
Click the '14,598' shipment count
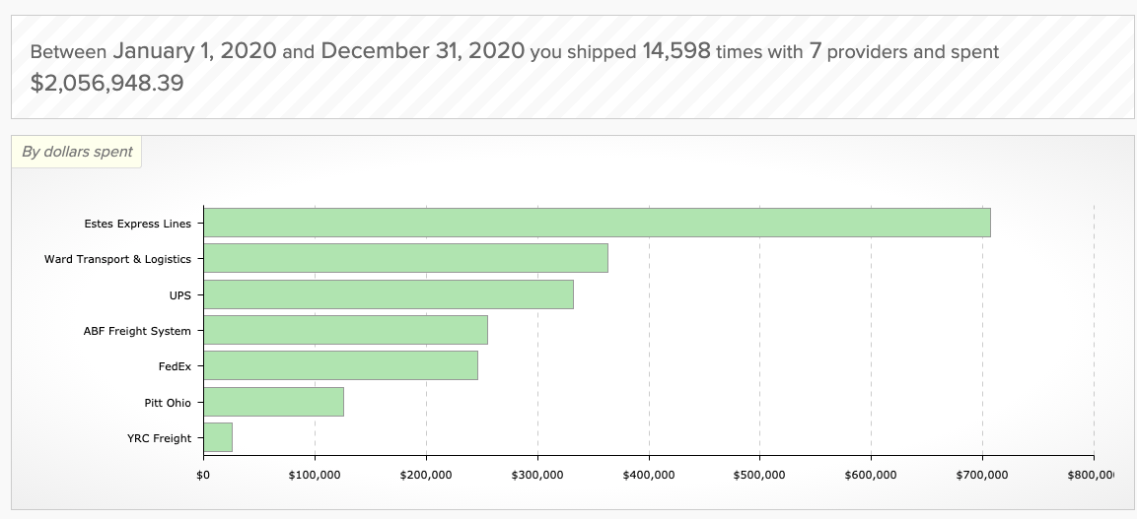676,50
